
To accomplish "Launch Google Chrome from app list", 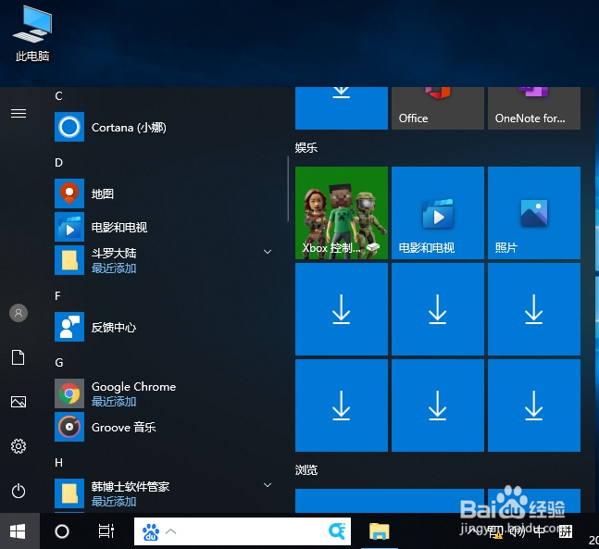I will (x=164, y=393).
